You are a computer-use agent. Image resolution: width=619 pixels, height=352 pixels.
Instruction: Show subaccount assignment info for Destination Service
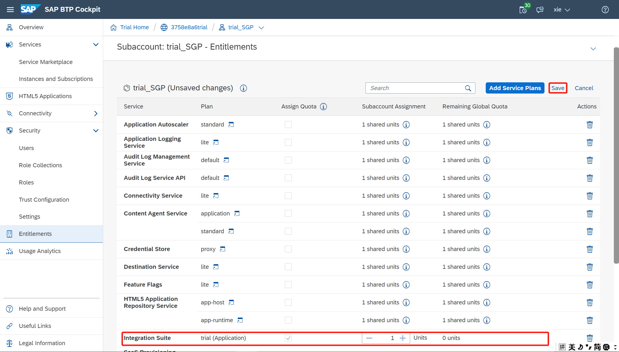pos(406,267)
